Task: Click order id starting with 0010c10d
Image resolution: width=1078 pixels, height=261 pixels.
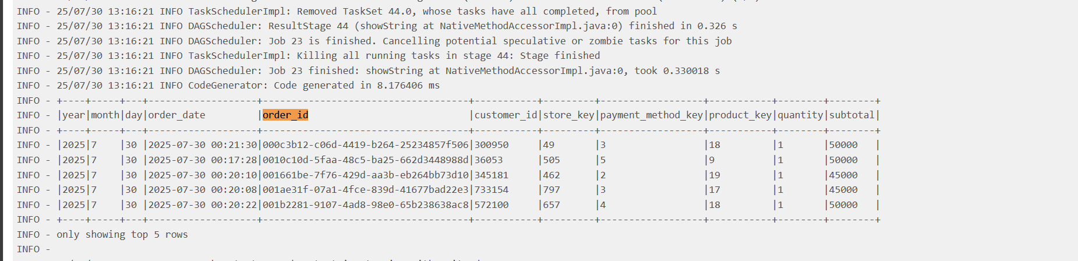Action: pyautogui.click(x=365, y=160)
